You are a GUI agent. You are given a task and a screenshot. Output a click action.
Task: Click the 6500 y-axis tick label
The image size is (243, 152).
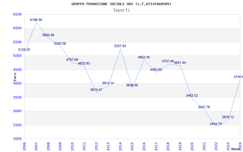point(17,14)
